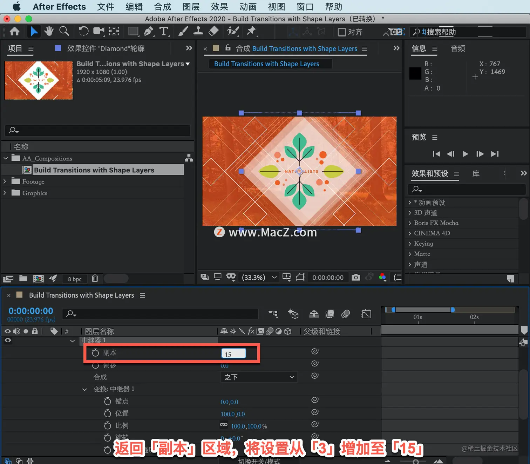Viewport: 530px width, 464px height.
Task: Click the 副本 copies value field
Action: 233,354
